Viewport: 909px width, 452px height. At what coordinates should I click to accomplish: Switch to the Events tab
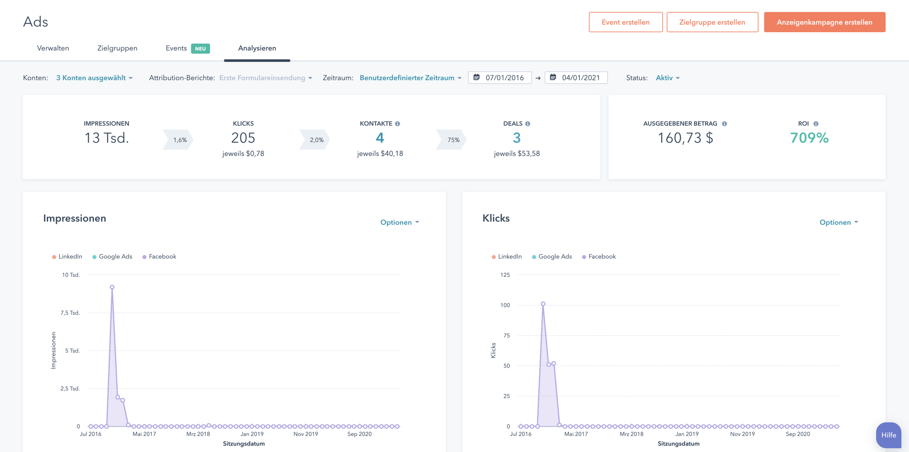pyautogui.click(x=176, y=48)
